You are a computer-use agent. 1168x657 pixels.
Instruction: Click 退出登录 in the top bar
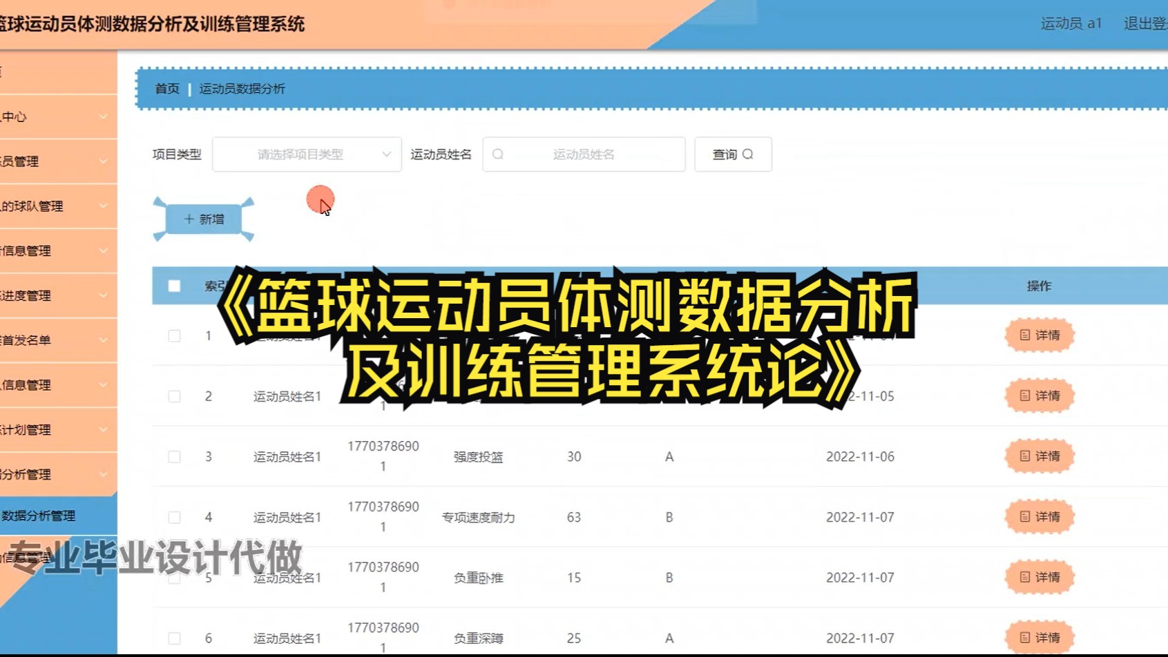click(1145, 23)
